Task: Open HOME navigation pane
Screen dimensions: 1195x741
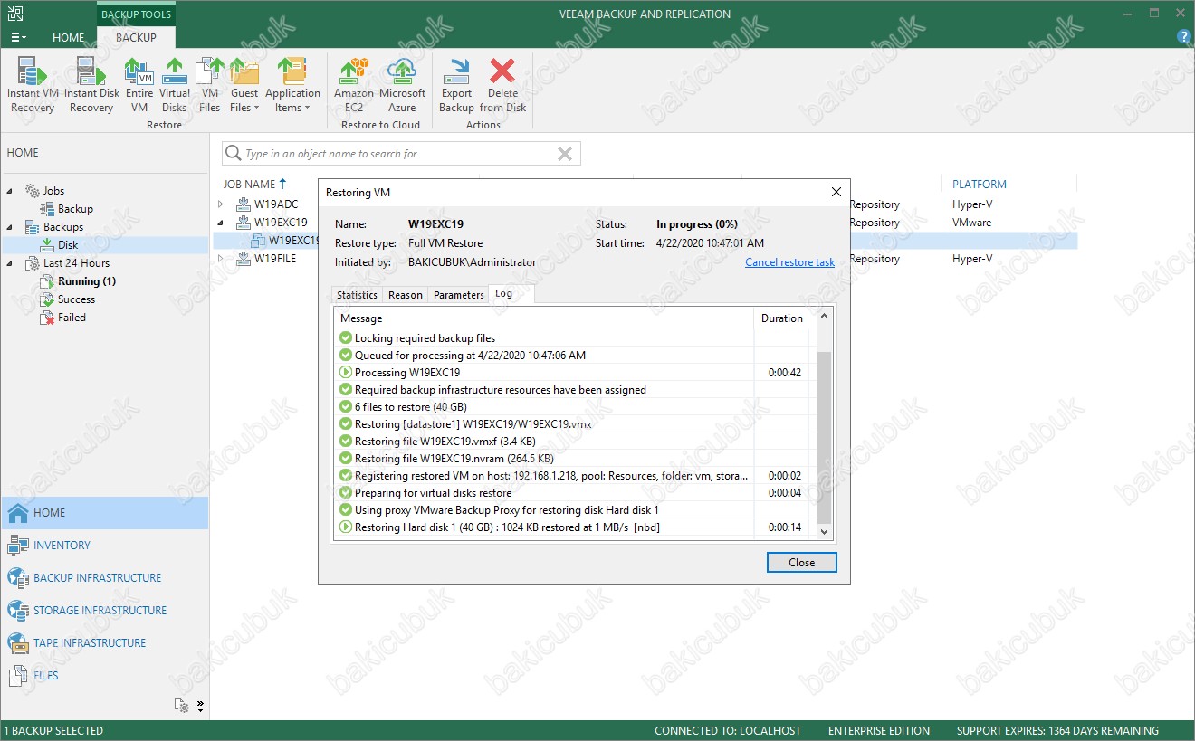Action: 104,512
